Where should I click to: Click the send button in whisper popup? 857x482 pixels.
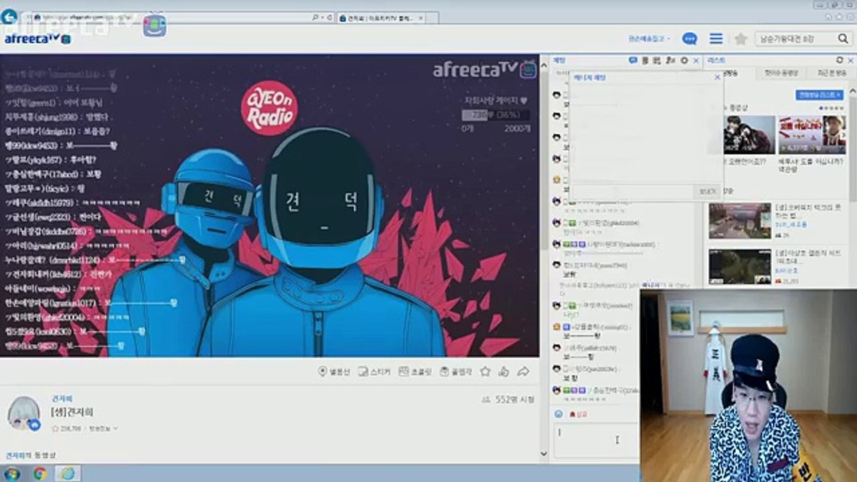tap(707, 191)
